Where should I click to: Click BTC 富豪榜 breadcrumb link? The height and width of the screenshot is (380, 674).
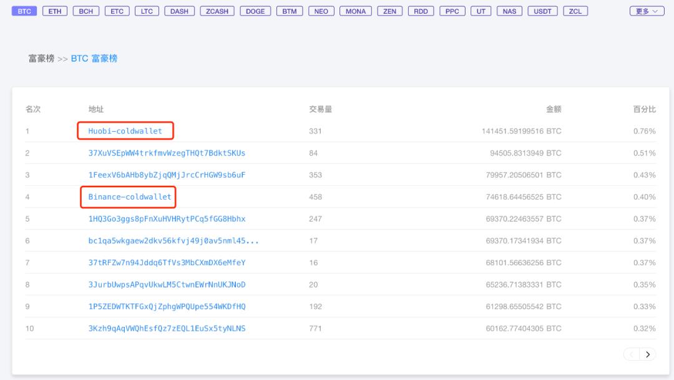(94, 59)
